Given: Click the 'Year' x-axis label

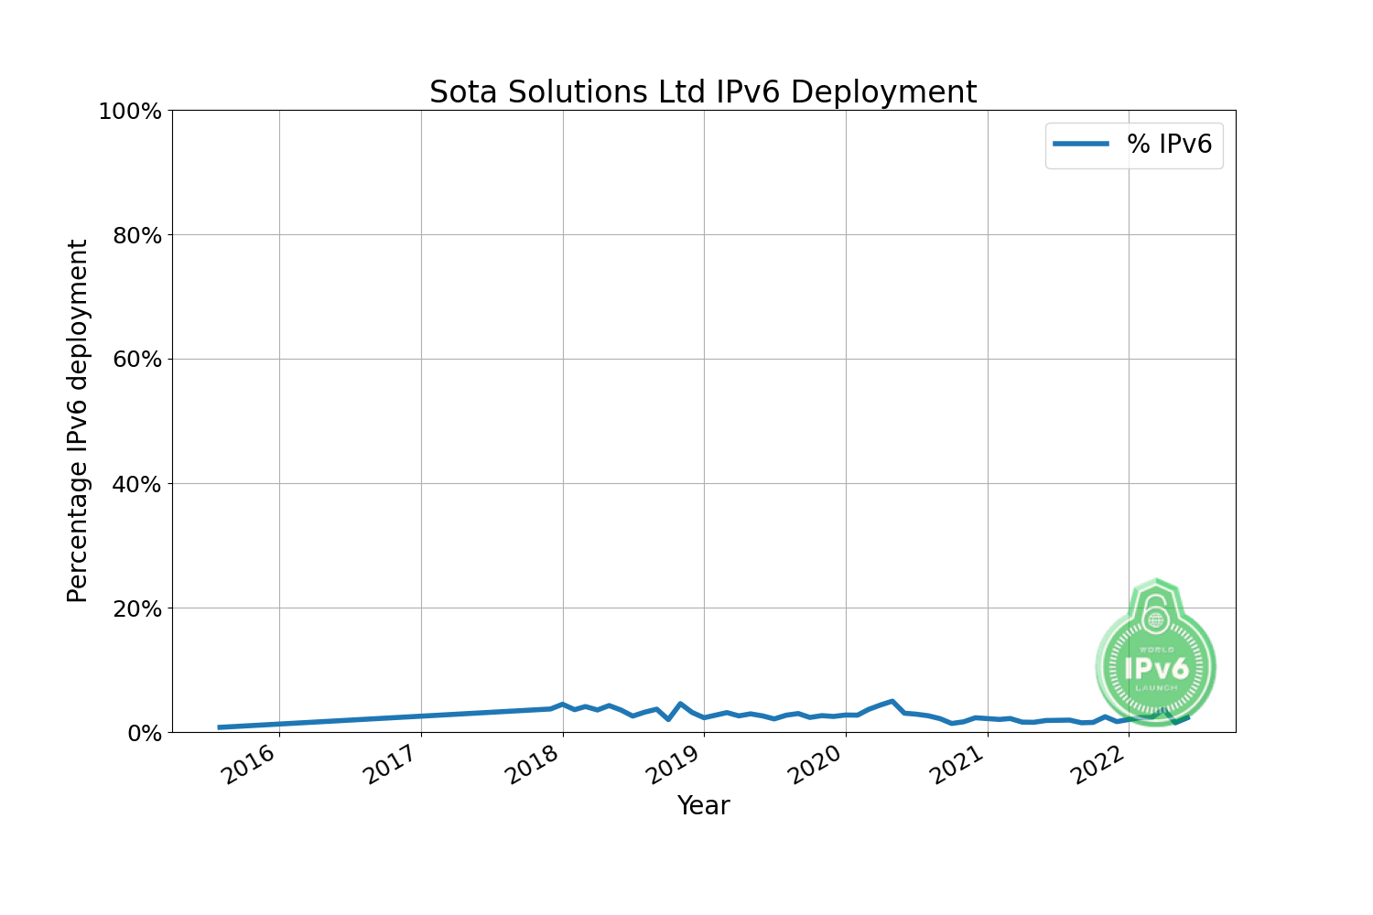Looking at the screenshot, I should [703, 805].
